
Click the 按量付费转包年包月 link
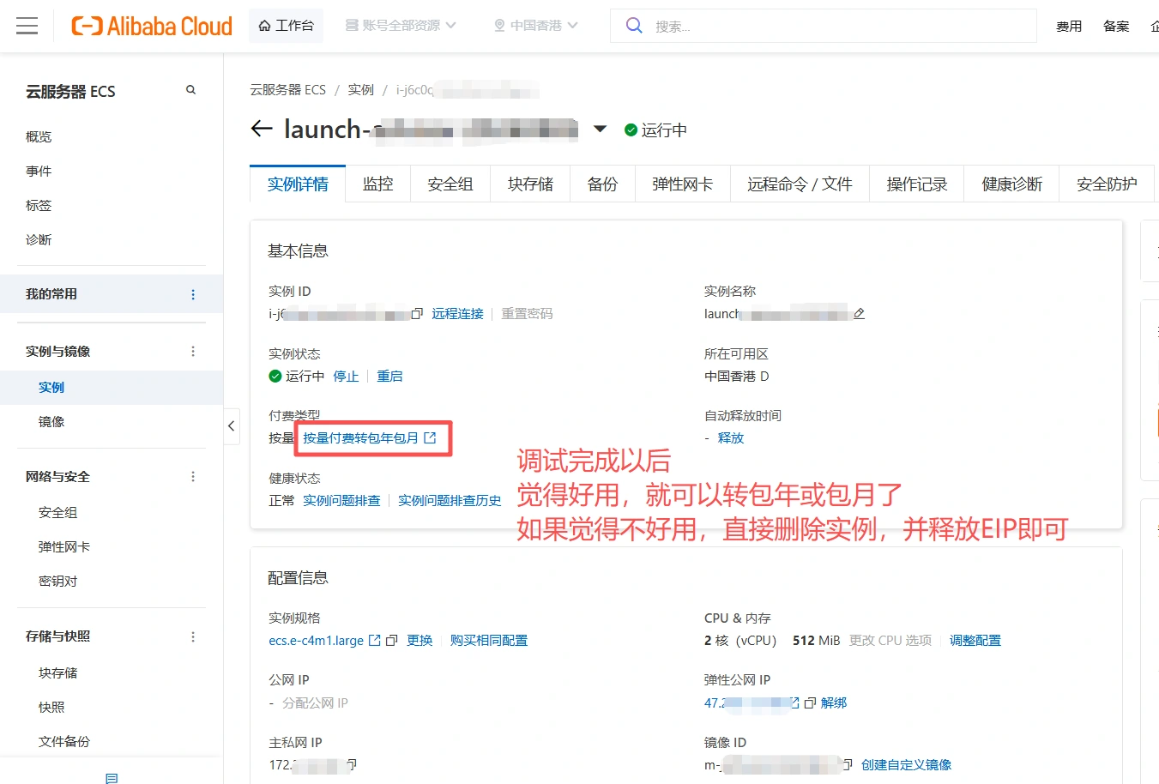coord(370,438)
